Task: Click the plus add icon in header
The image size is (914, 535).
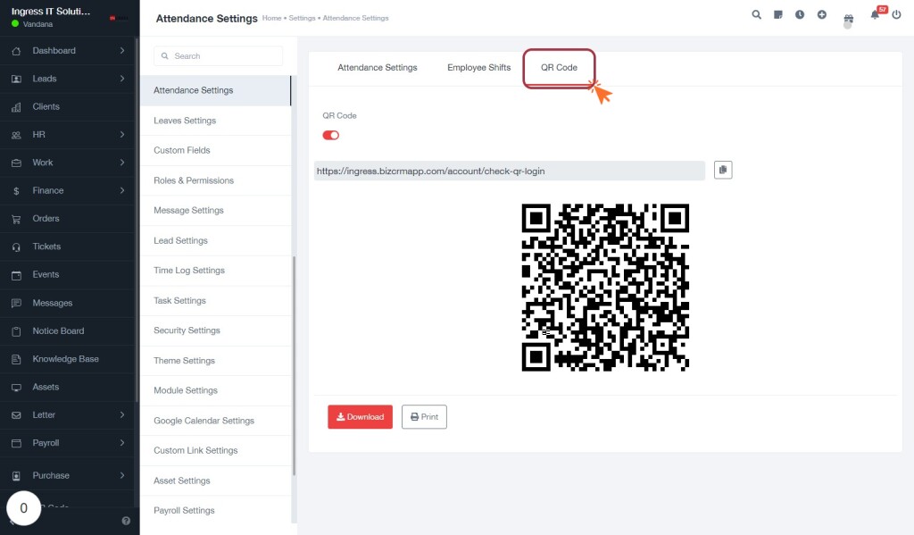Action: pos(822,14)
